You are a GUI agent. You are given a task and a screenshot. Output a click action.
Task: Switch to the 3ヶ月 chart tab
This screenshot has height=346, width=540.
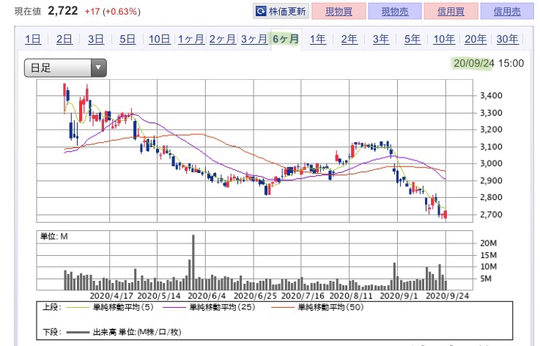[x=254, y=39]
